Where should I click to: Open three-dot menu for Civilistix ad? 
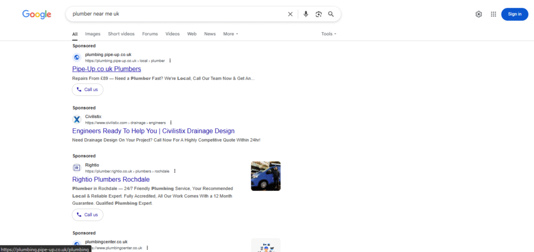(x=171, y=123)
